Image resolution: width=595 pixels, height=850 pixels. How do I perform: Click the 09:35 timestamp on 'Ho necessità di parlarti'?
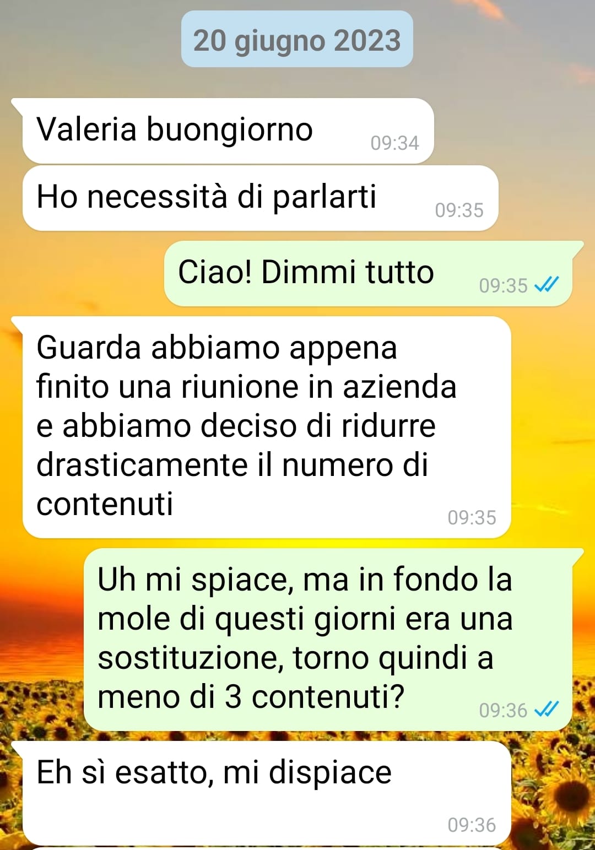click(x=459, y=210)
